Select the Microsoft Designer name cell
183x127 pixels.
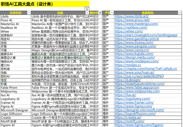coord(16,110)
